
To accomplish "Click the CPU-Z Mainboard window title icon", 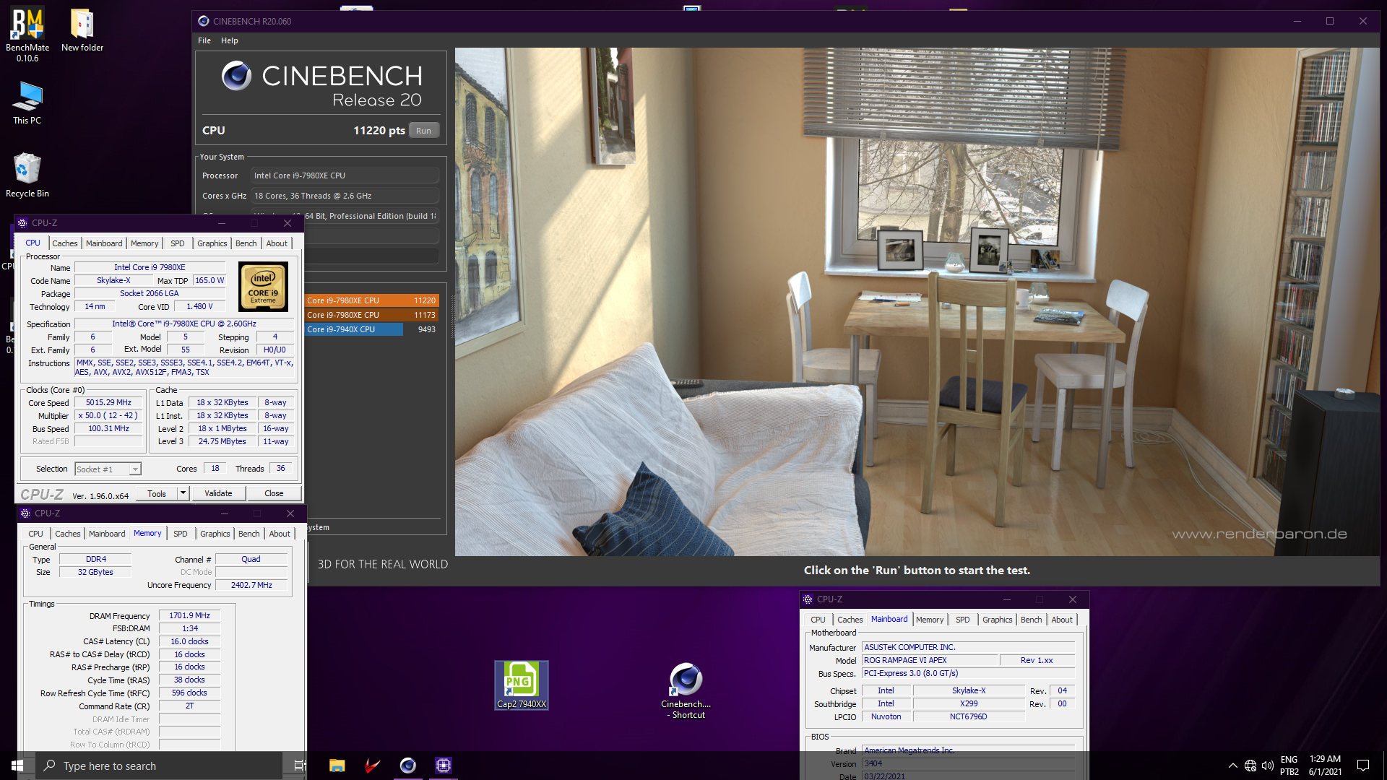I will click(x=808, y=599).
